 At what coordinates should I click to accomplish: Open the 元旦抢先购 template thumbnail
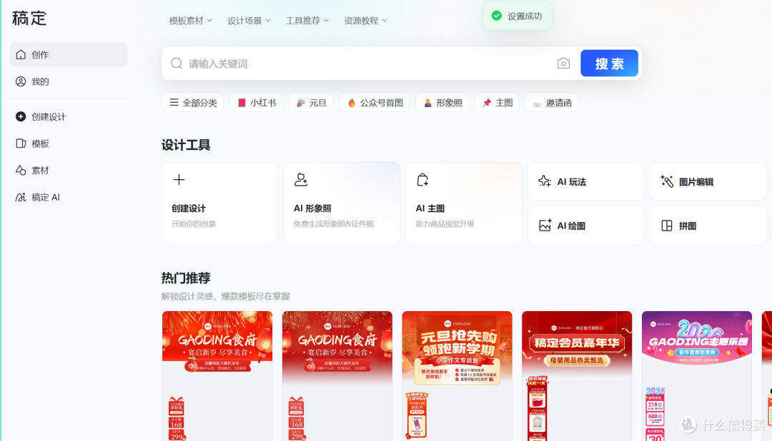click(x=457, y=376)
